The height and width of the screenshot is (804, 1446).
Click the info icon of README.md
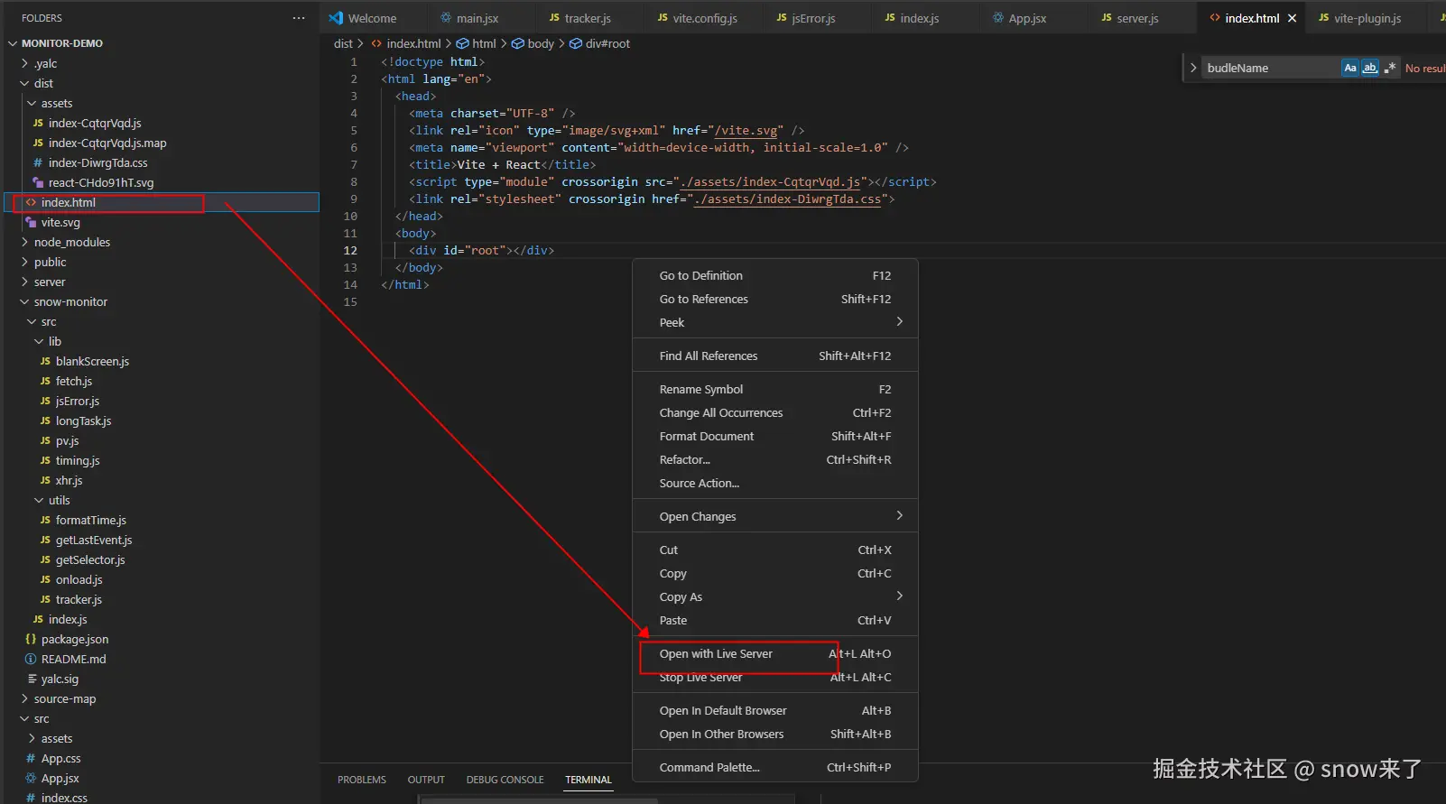[31, 659]
